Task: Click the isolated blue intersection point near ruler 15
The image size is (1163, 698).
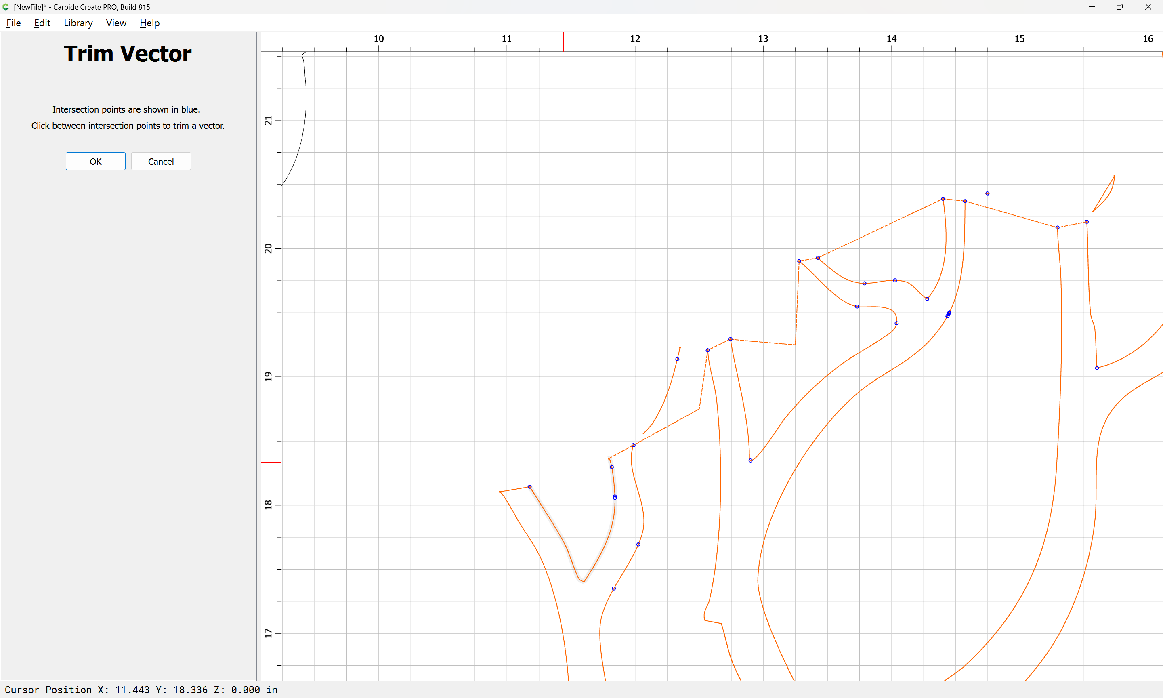Action: (x=987, y=193)
